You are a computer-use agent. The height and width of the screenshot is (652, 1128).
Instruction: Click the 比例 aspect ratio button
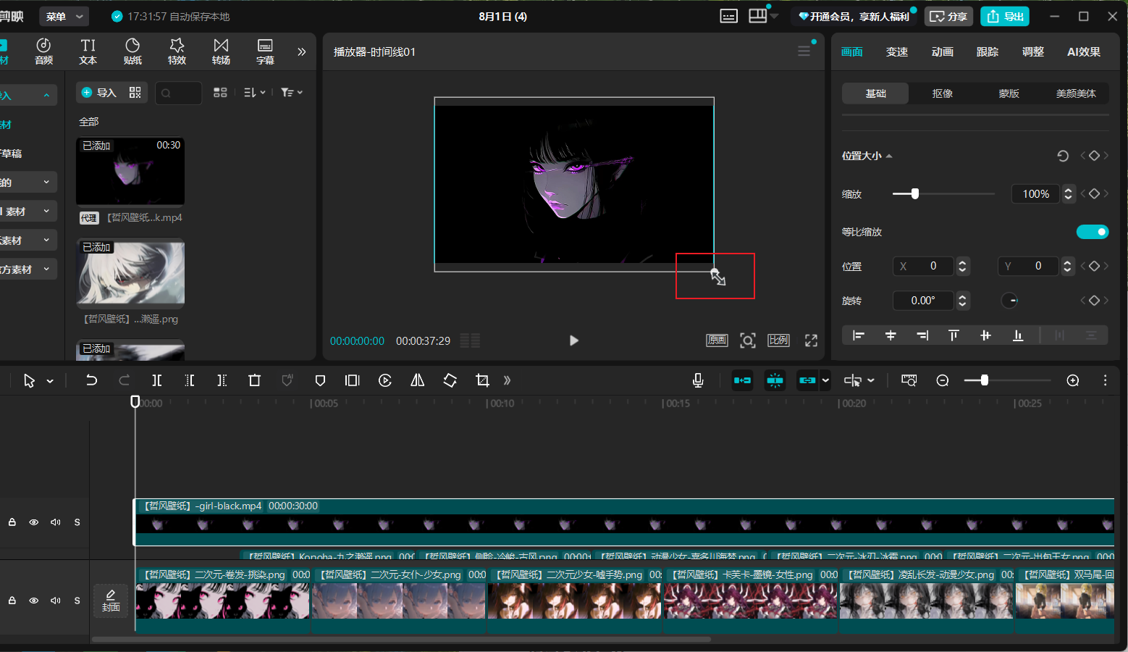coord(779,340)
